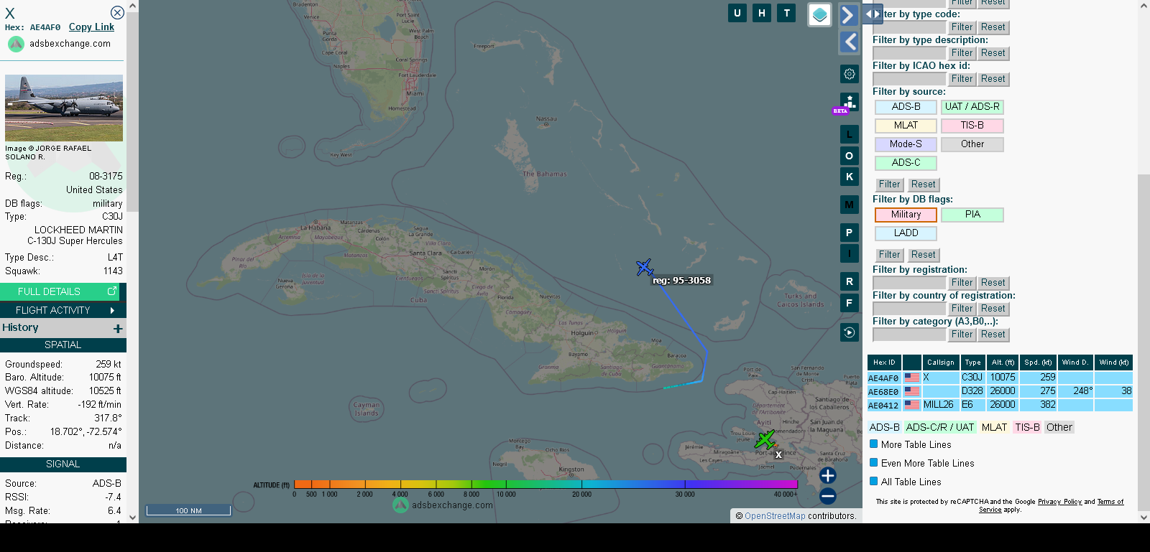
Task: Sort table by Alt. (ft) column
Action: point(1002,362)
